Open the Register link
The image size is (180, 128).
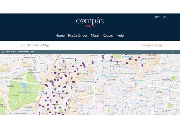click(157, 17)
